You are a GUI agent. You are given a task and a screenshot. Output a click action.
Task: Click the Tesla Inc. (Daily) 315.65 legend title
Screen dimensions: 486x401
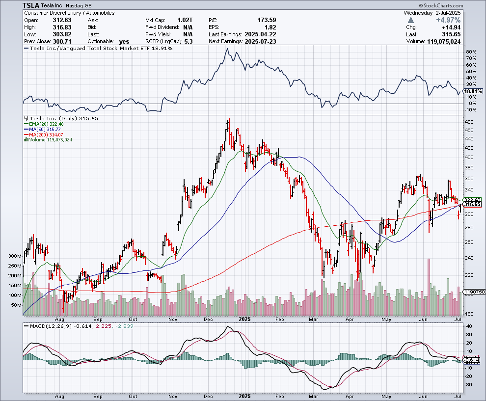click(x=64, y=118)
